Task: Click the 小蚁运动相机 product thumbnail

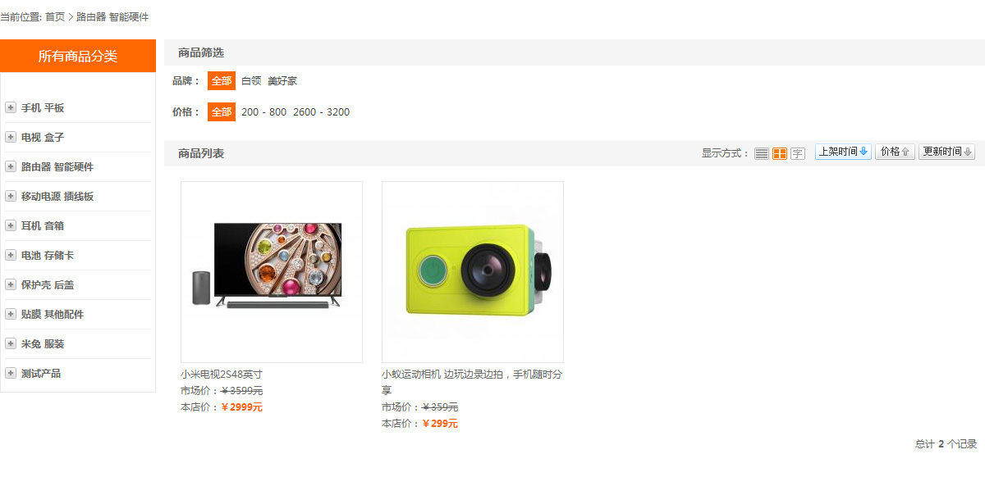Action: click(473, 272)
